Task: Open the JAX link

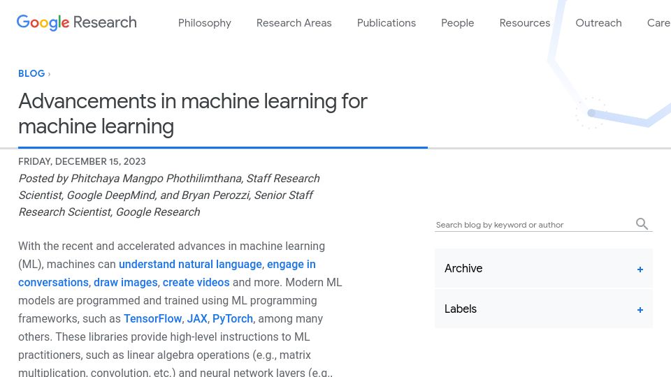Action: (x=197, y=319)
